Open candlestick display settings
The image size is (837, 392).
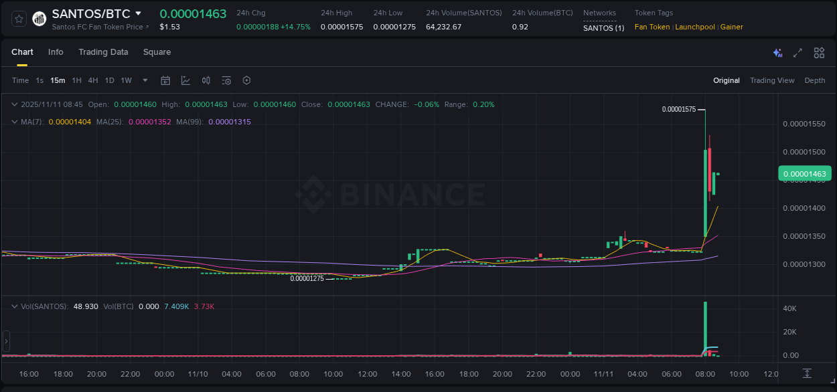(x=206, y=80)
